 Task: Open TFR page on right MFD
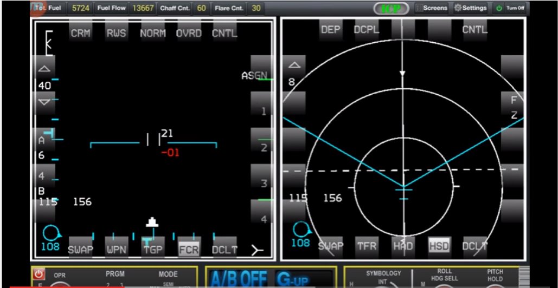[367, 246]
